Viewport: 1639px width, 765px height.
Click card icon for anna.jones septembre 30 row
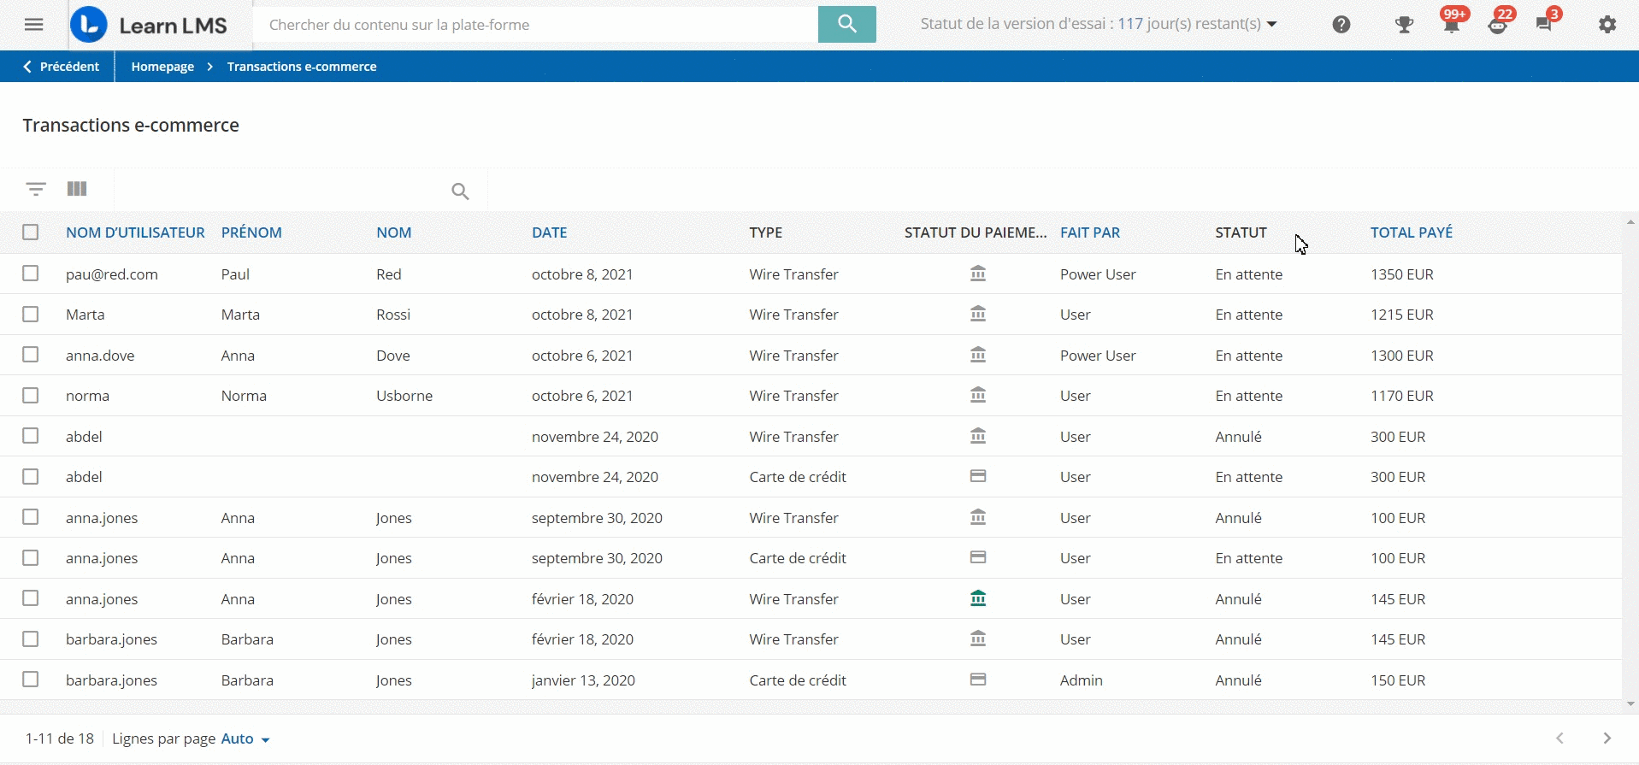(x=978, y=557)
